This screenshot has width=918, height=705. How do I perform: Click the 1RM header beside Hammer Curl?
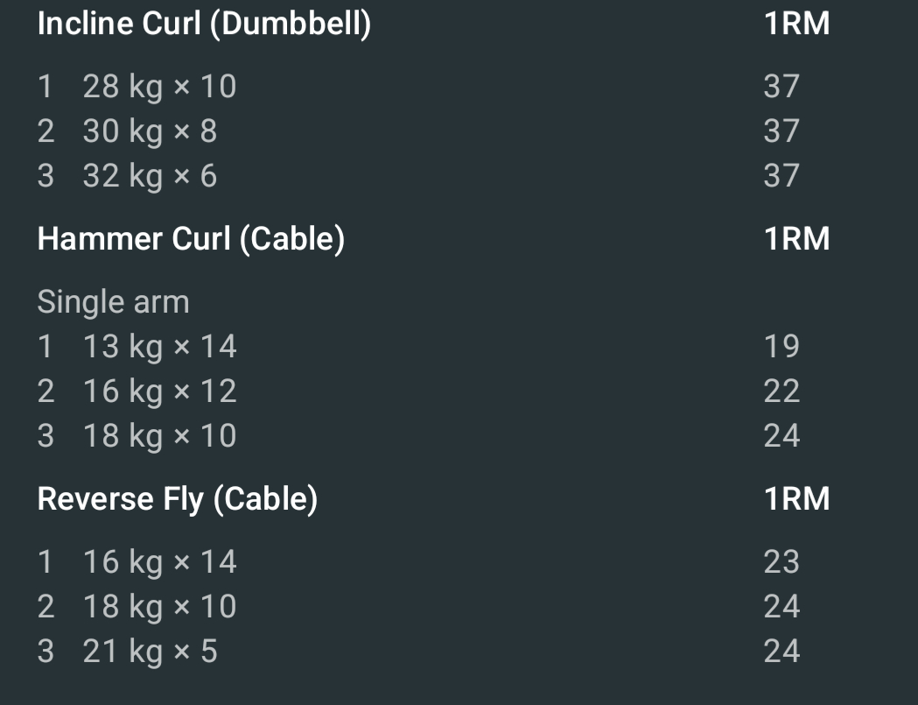click(796, 238)
